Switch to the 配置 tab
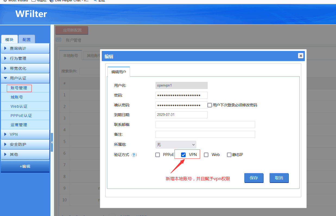The width and height of the screenshot is (336, 216). pyautogui.click(x=27, y=40)
